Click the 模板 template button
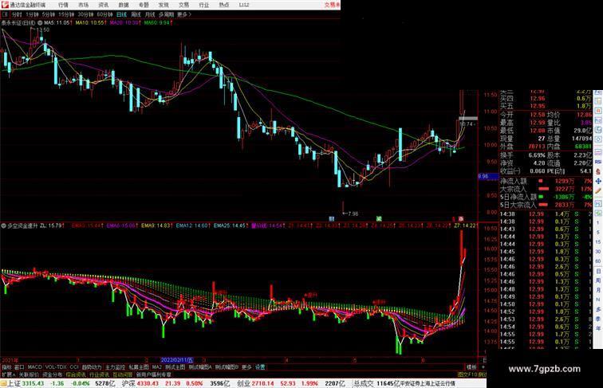Viewport: 603px width, 388px height. (471, 367)
